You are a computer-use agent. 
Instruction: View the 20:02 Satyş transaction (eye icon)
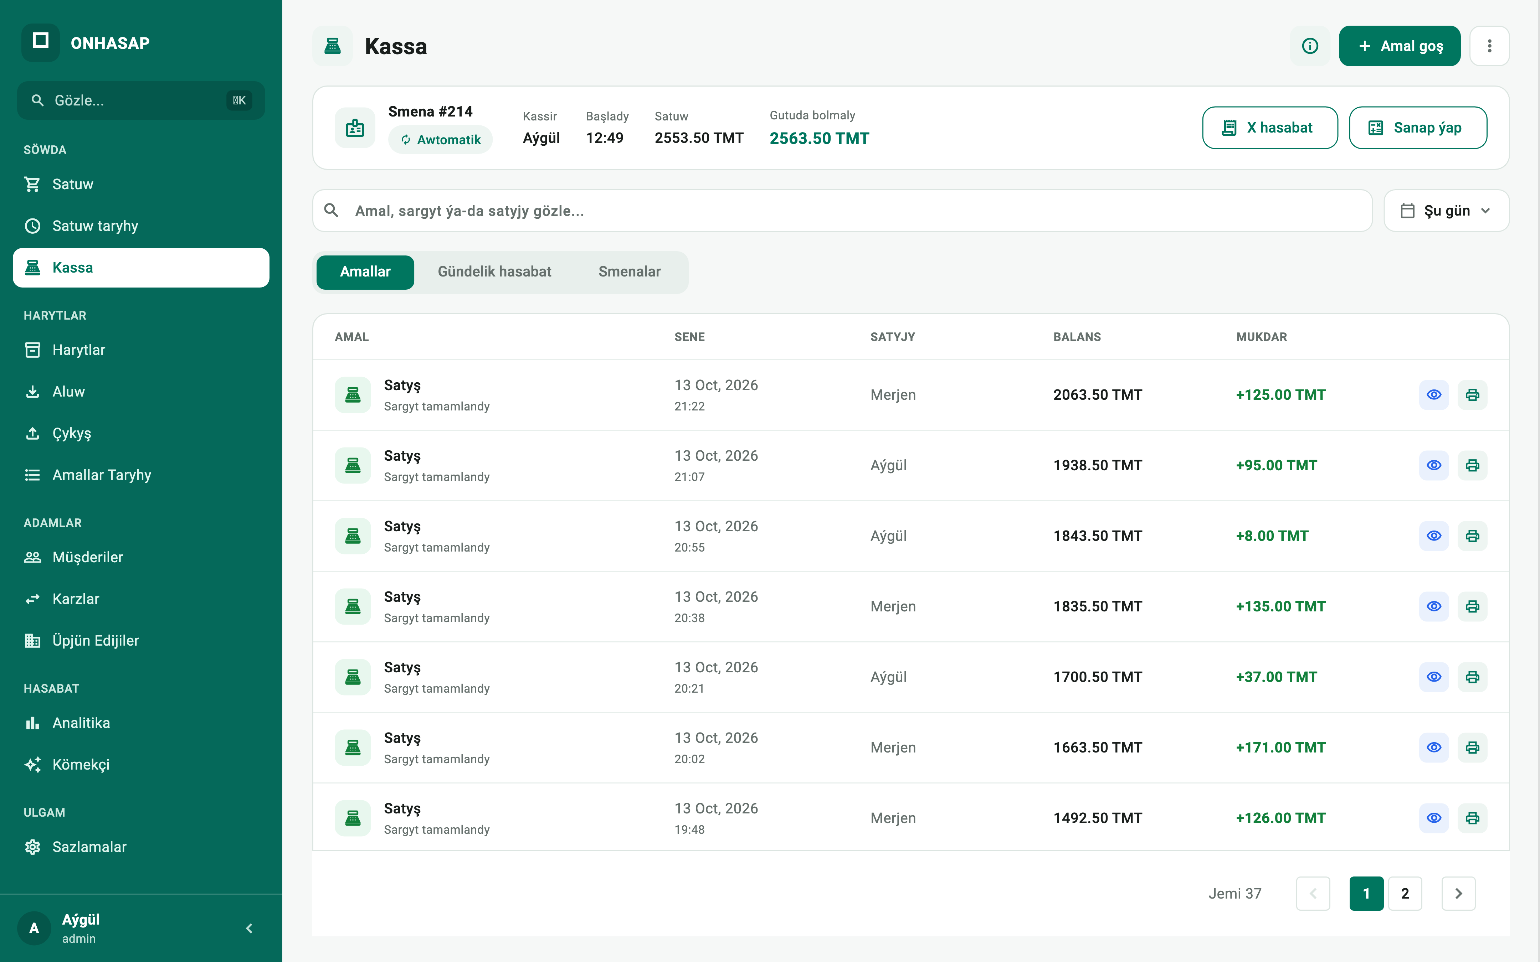[x=1434, y=748]
